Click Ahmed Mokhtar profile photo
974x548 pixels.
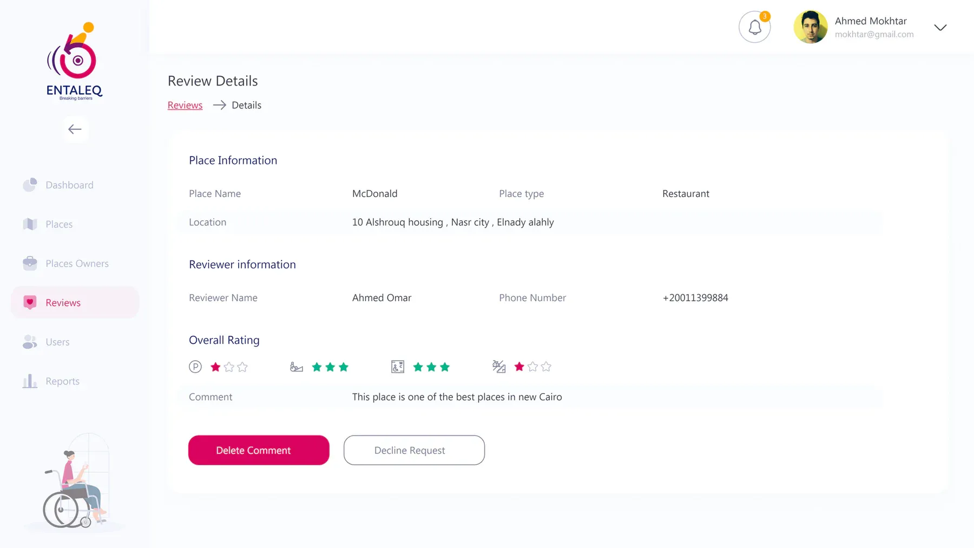(x=811, y=27)
